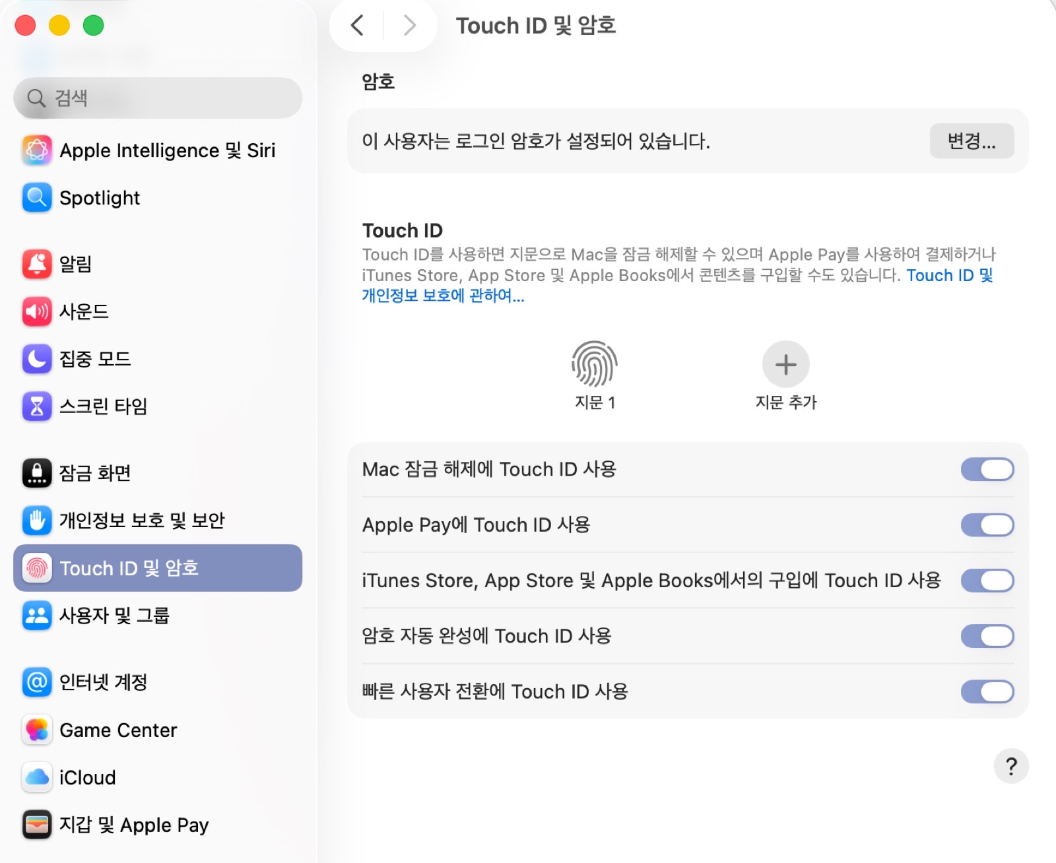
Task: Open the 알림 bell icon
Action: [37, 264]
